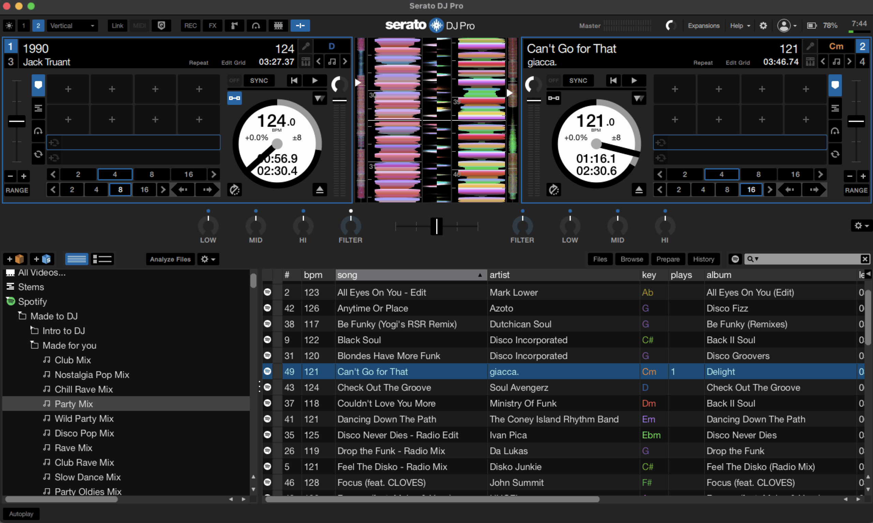
Task: Click the Spotify icon beside search box
Action: pyautogui.click(x=735, y=259)
